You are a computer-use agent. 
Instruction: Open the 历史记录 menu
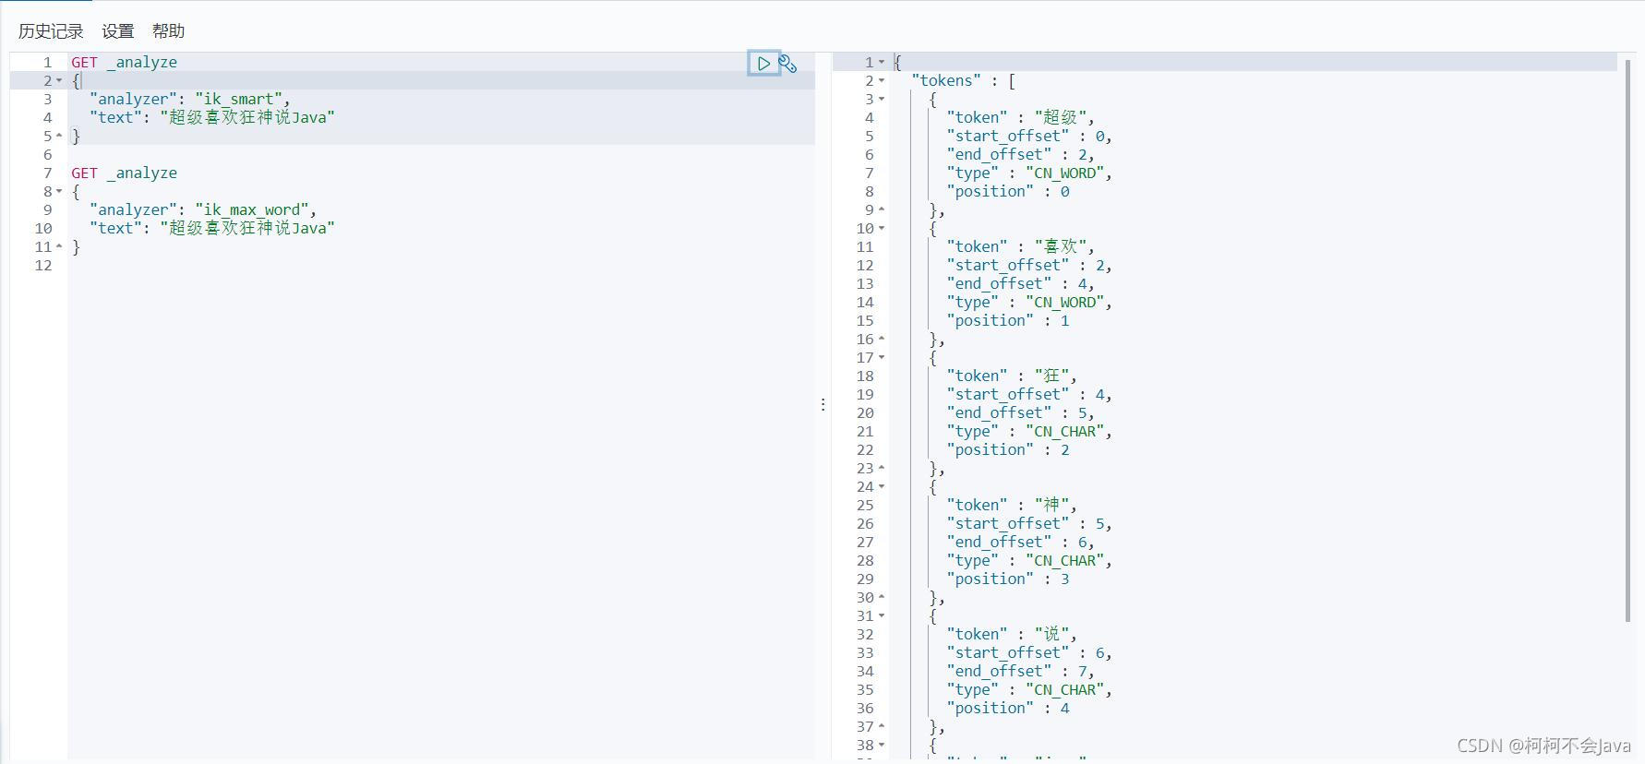(51, 31)
